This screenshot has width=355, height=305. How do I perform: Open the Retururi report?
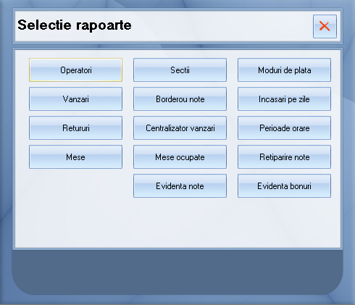(x=75, y=128)
